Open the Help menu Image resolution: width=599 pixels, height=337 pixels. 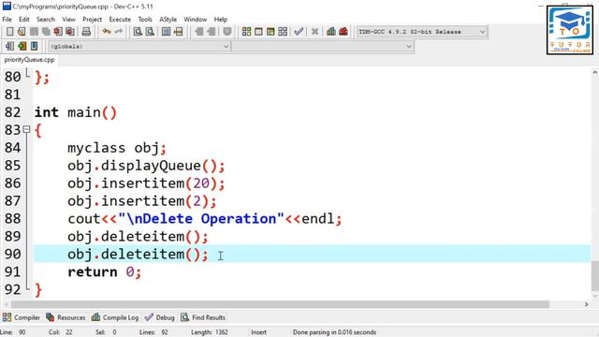coord(221,19)
